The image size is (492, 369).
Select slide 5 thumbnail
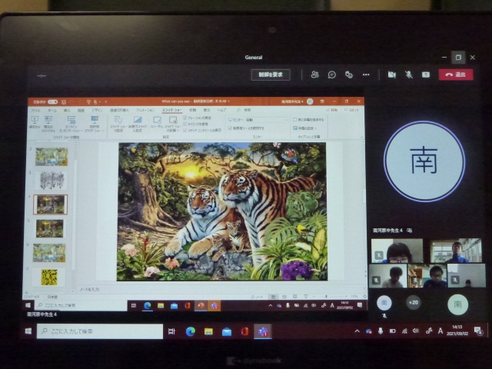click(49, 228)
